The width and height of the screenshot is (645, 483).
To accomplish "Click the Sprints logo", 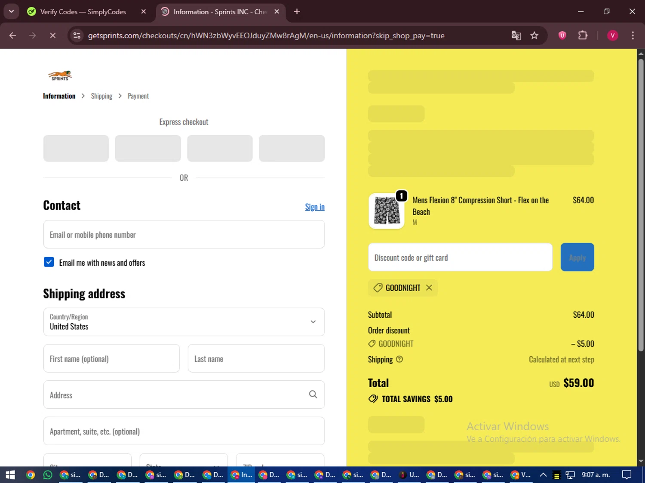I will click(60, 76).
